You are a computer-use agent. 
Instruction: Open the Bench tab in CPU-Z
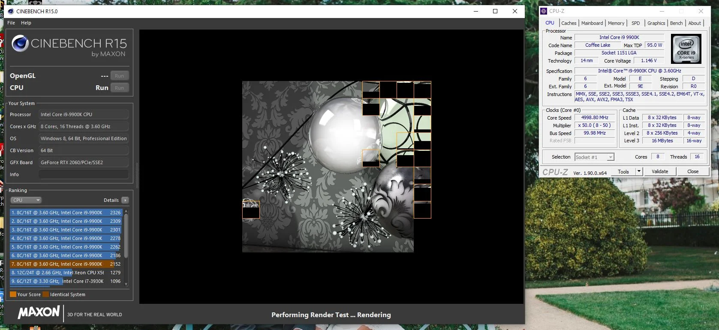pyautogui.click(x=676, y=23)
